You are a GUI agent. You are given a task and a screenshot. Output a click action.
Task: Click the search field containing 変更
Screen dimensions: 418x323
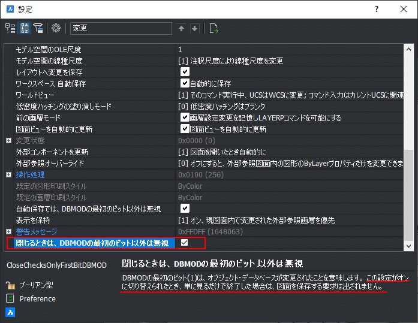click(x=121, y=28)
